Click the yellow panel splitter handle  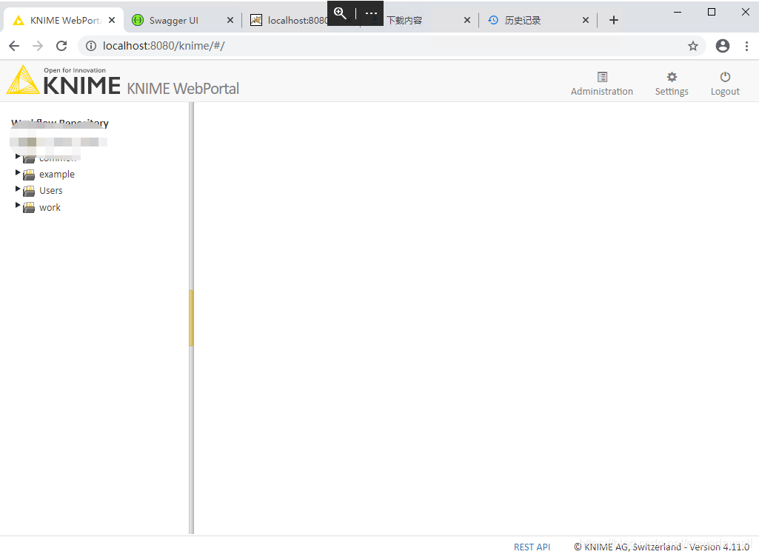pyautogui.click(x=191, y=318)
